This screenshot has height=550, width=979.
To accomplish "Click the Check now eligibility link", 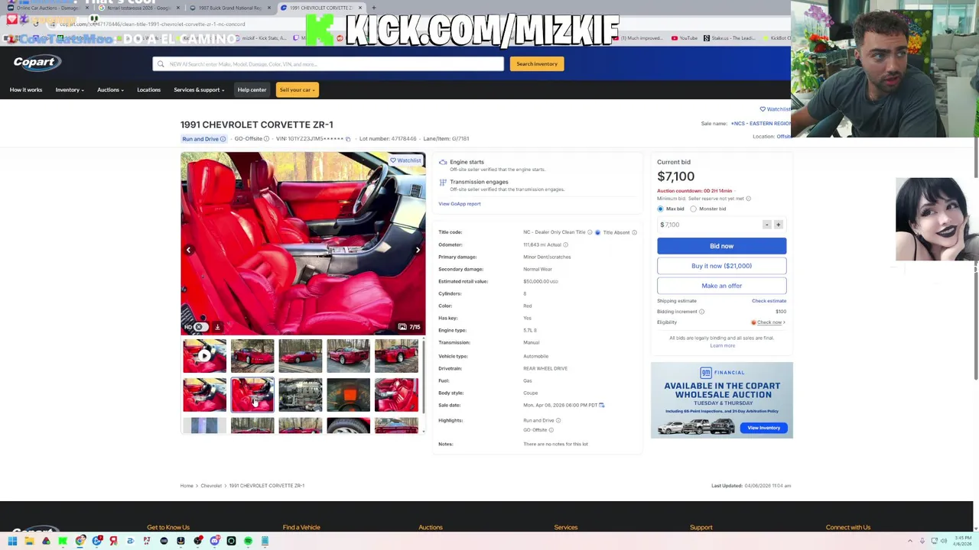I will 769,322.
